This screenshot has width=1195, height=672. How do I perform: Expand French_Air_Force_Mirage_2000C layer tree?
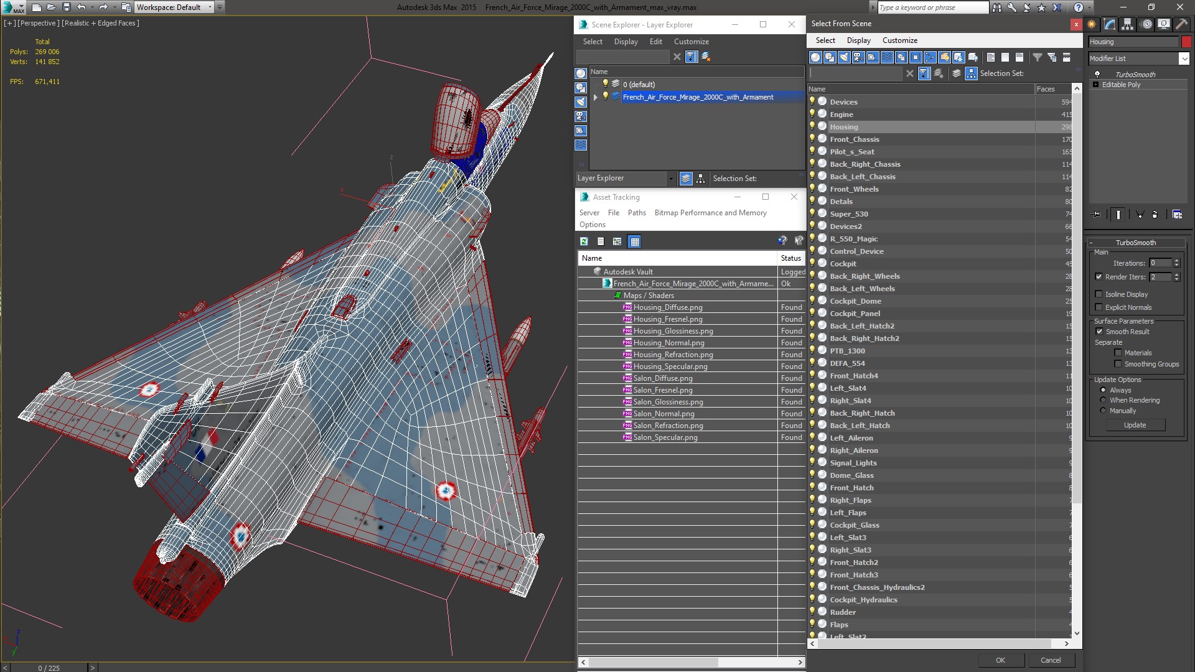click(596, 97)
